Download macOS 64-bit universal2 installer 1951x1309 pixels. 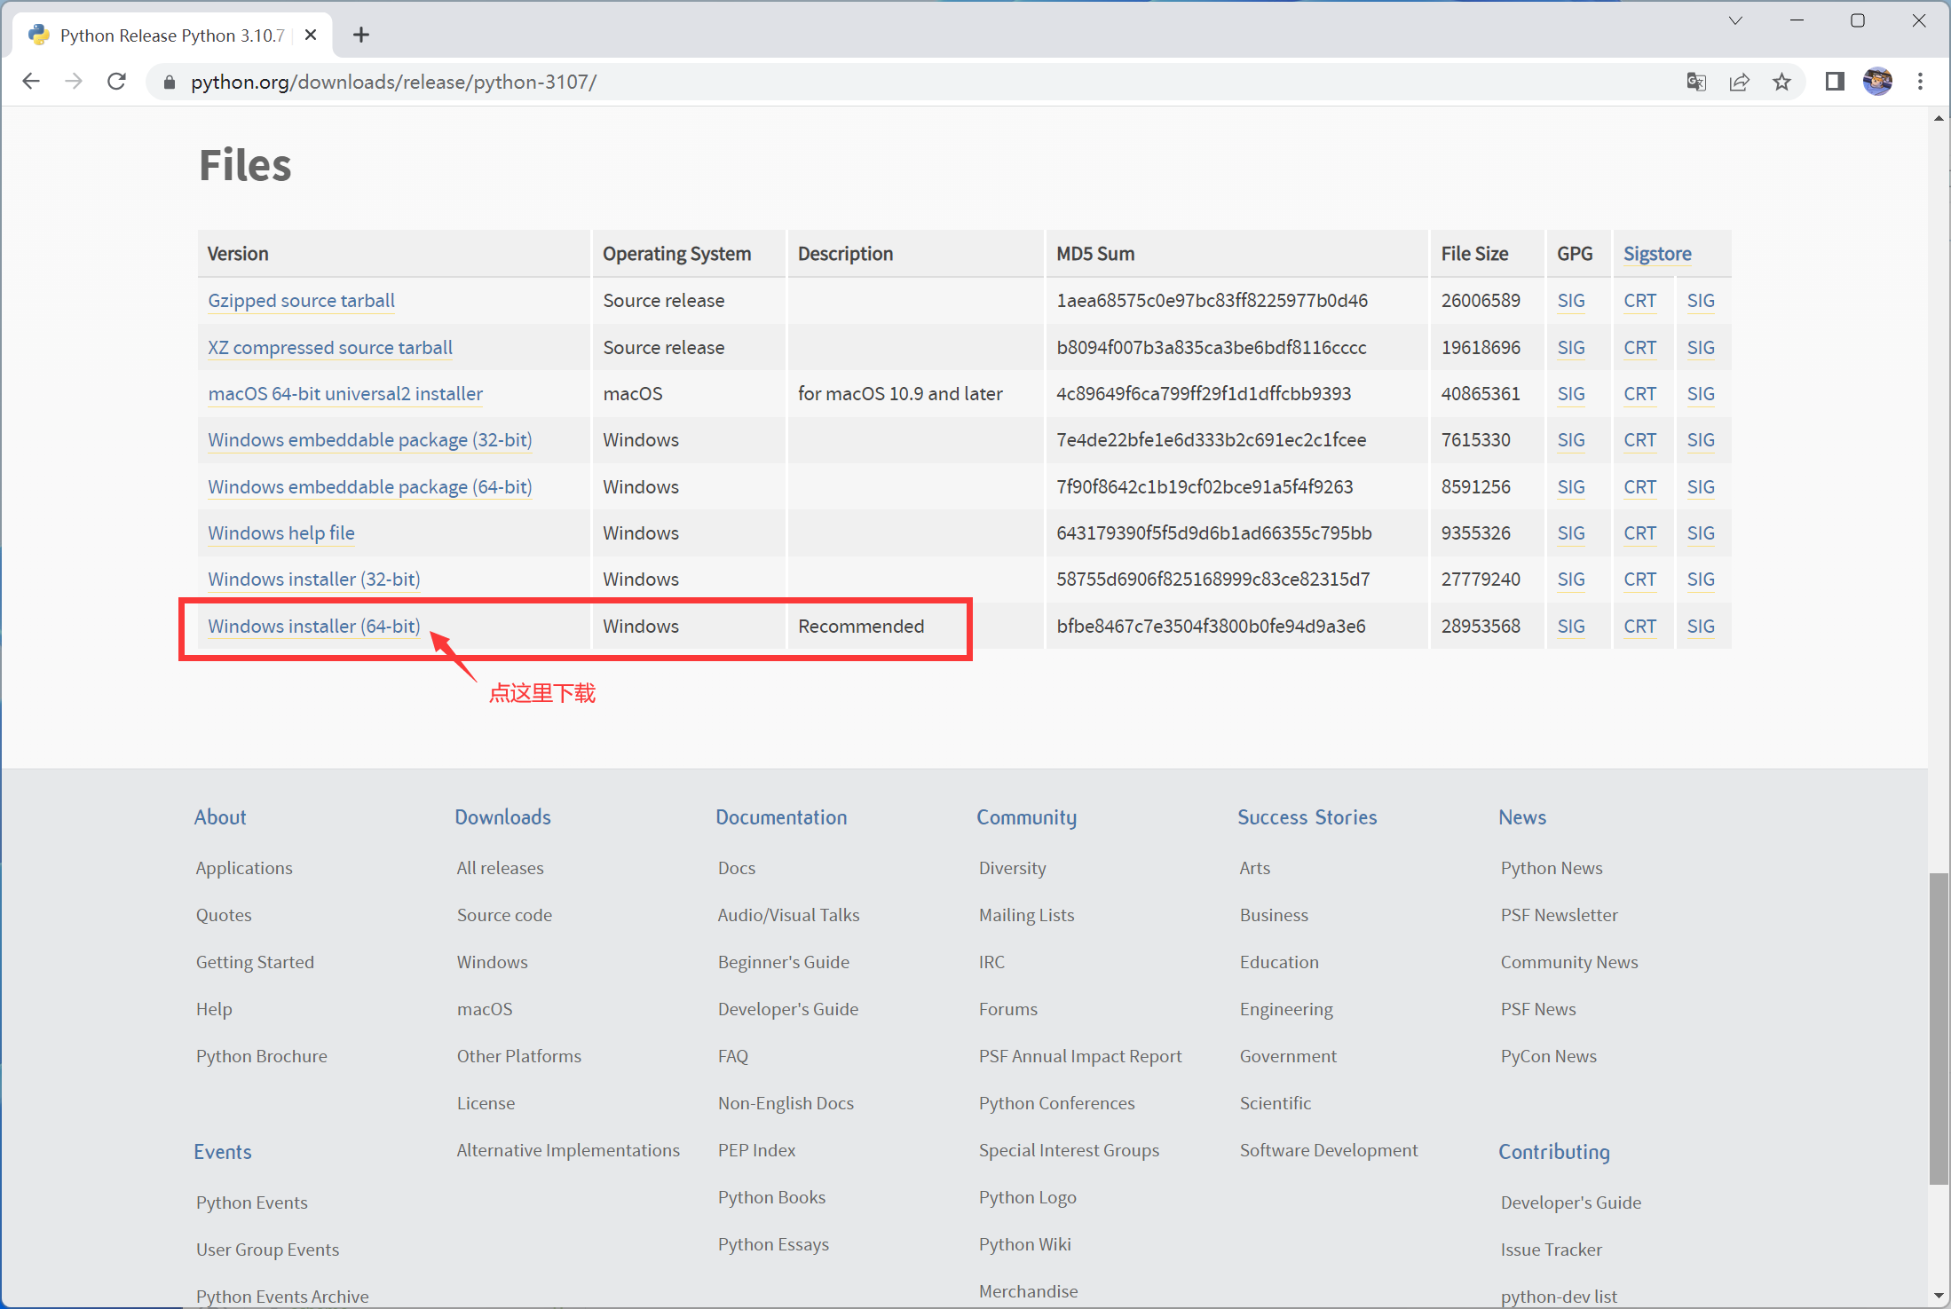345,393
